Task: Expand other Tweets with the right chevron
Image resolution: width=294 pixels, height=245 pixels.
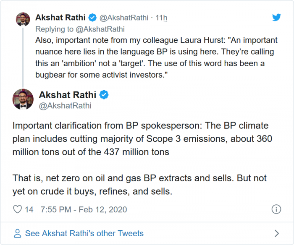Action: (x=276, y=233)
